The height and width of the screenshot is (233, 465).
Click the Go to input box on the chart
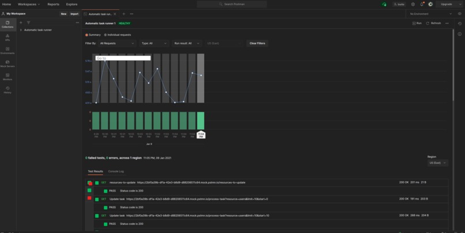(x=123, y=58)
